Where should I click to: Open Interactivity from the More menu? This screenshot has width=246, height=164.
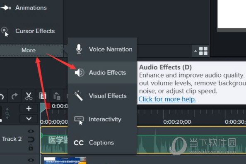click(x=102, y=119)
